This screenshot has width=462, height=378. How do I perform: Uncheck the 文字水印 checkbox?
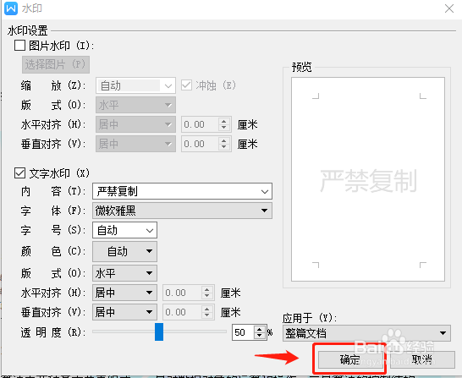pos(19,173)
